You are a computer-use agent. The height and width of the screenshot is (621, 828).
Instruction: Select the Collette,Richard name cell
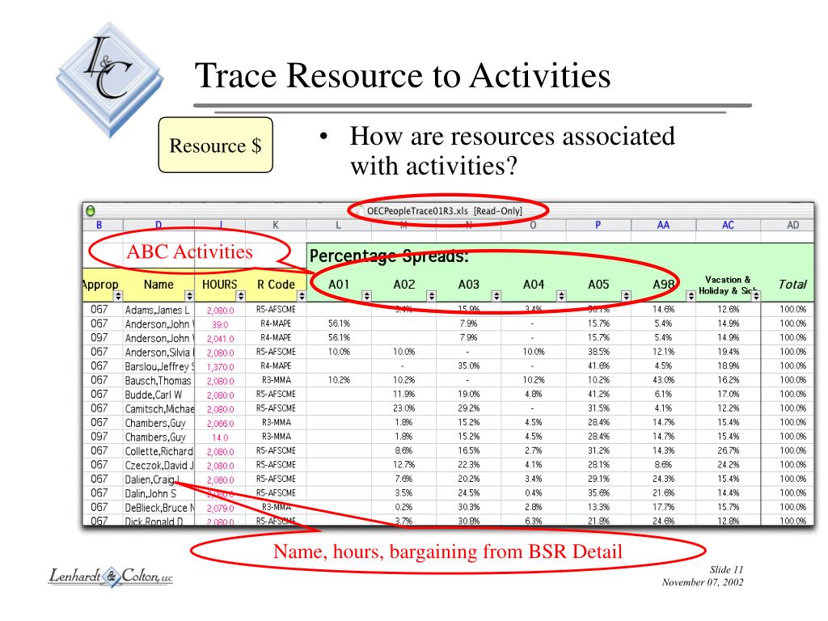tap(159, 451)
